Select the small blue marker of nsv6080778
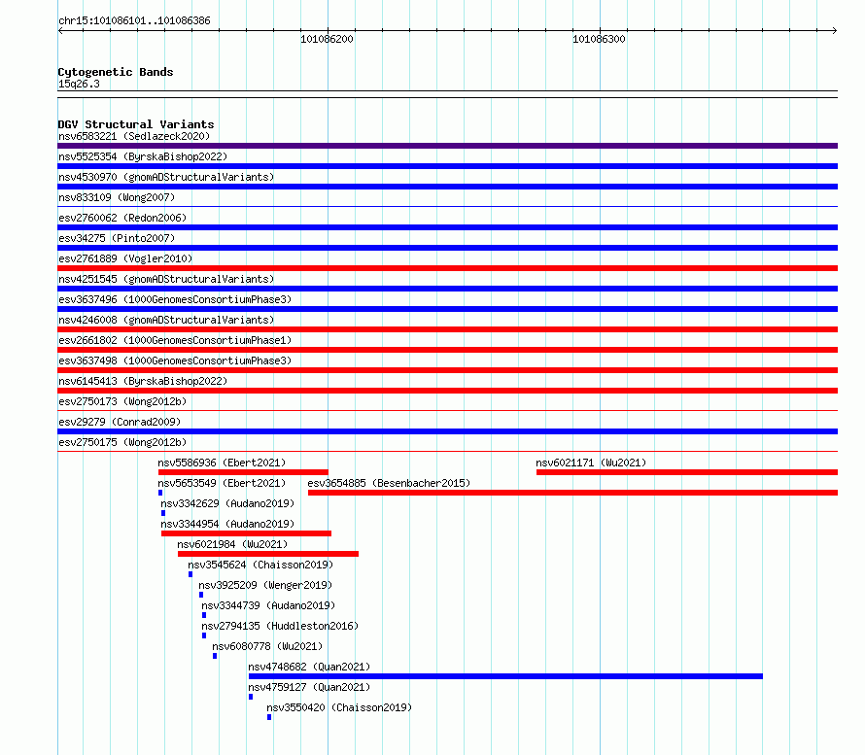Viewport: 865px width, 755px height. 215,656
